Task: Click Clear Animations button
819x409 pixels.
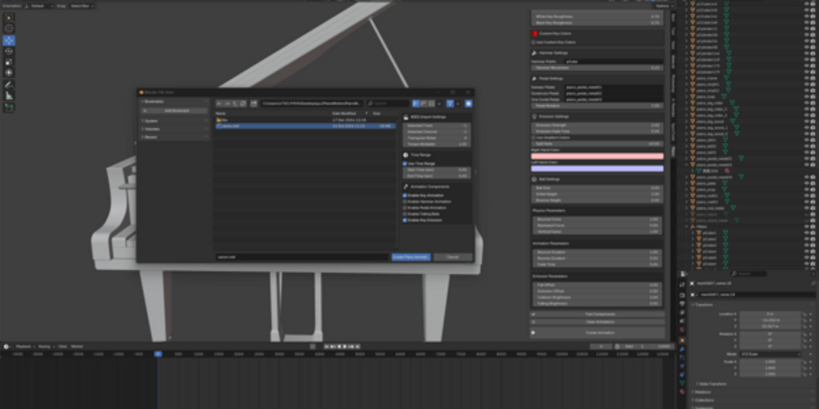Action: point(597,321)
